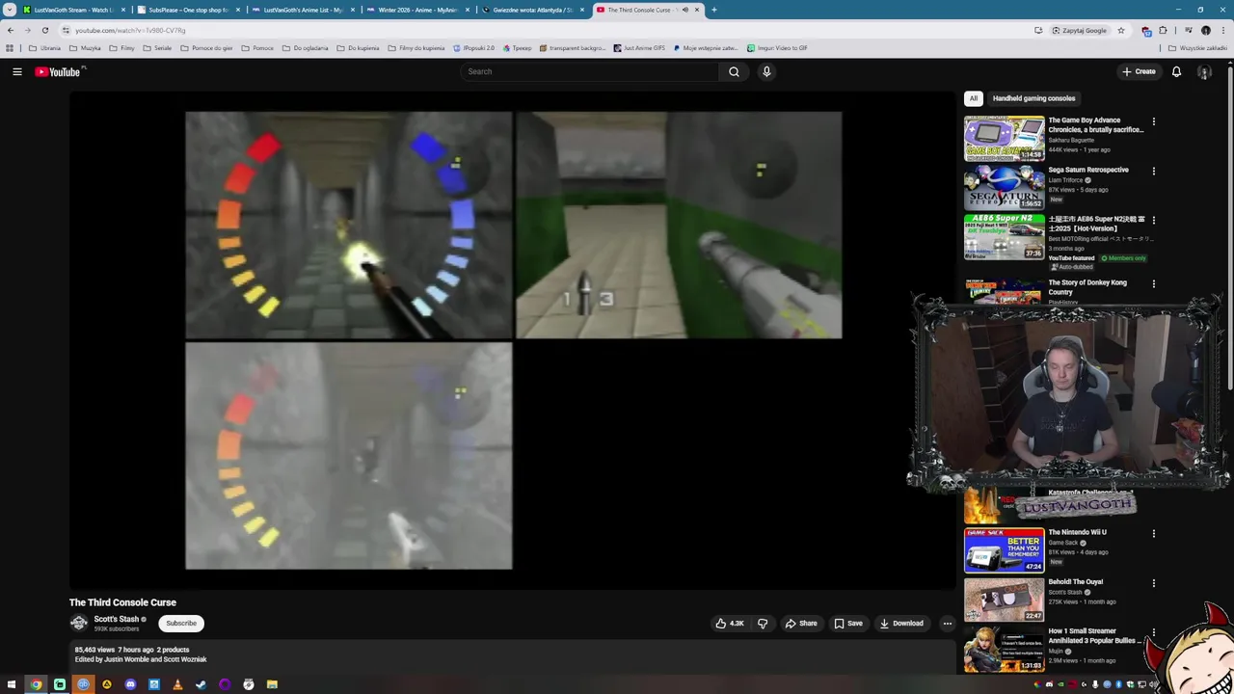Click the Create button
Image resolution: width=1234 pixels, height=694 pixels.
tap(1139, 71)
